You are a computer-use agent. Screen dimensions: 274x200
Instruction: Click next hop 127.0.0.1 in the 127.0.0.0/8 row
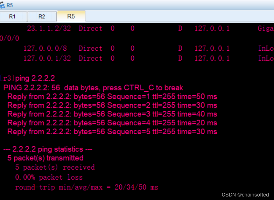pyautogui.click(x=212, y=48)
